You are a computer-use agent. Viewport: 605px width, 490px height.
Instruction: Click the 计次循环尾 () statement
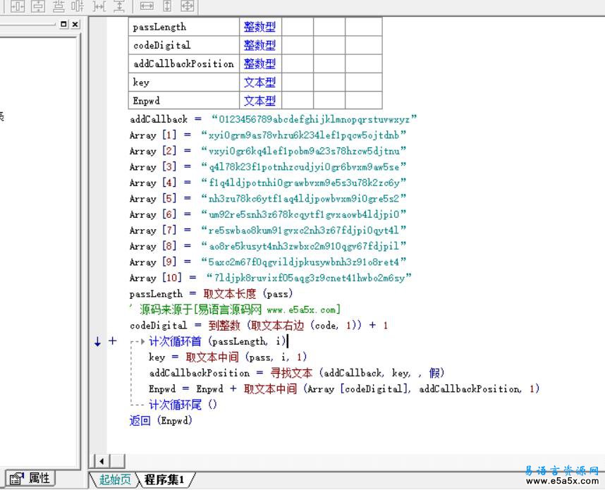tap(183, 405)
